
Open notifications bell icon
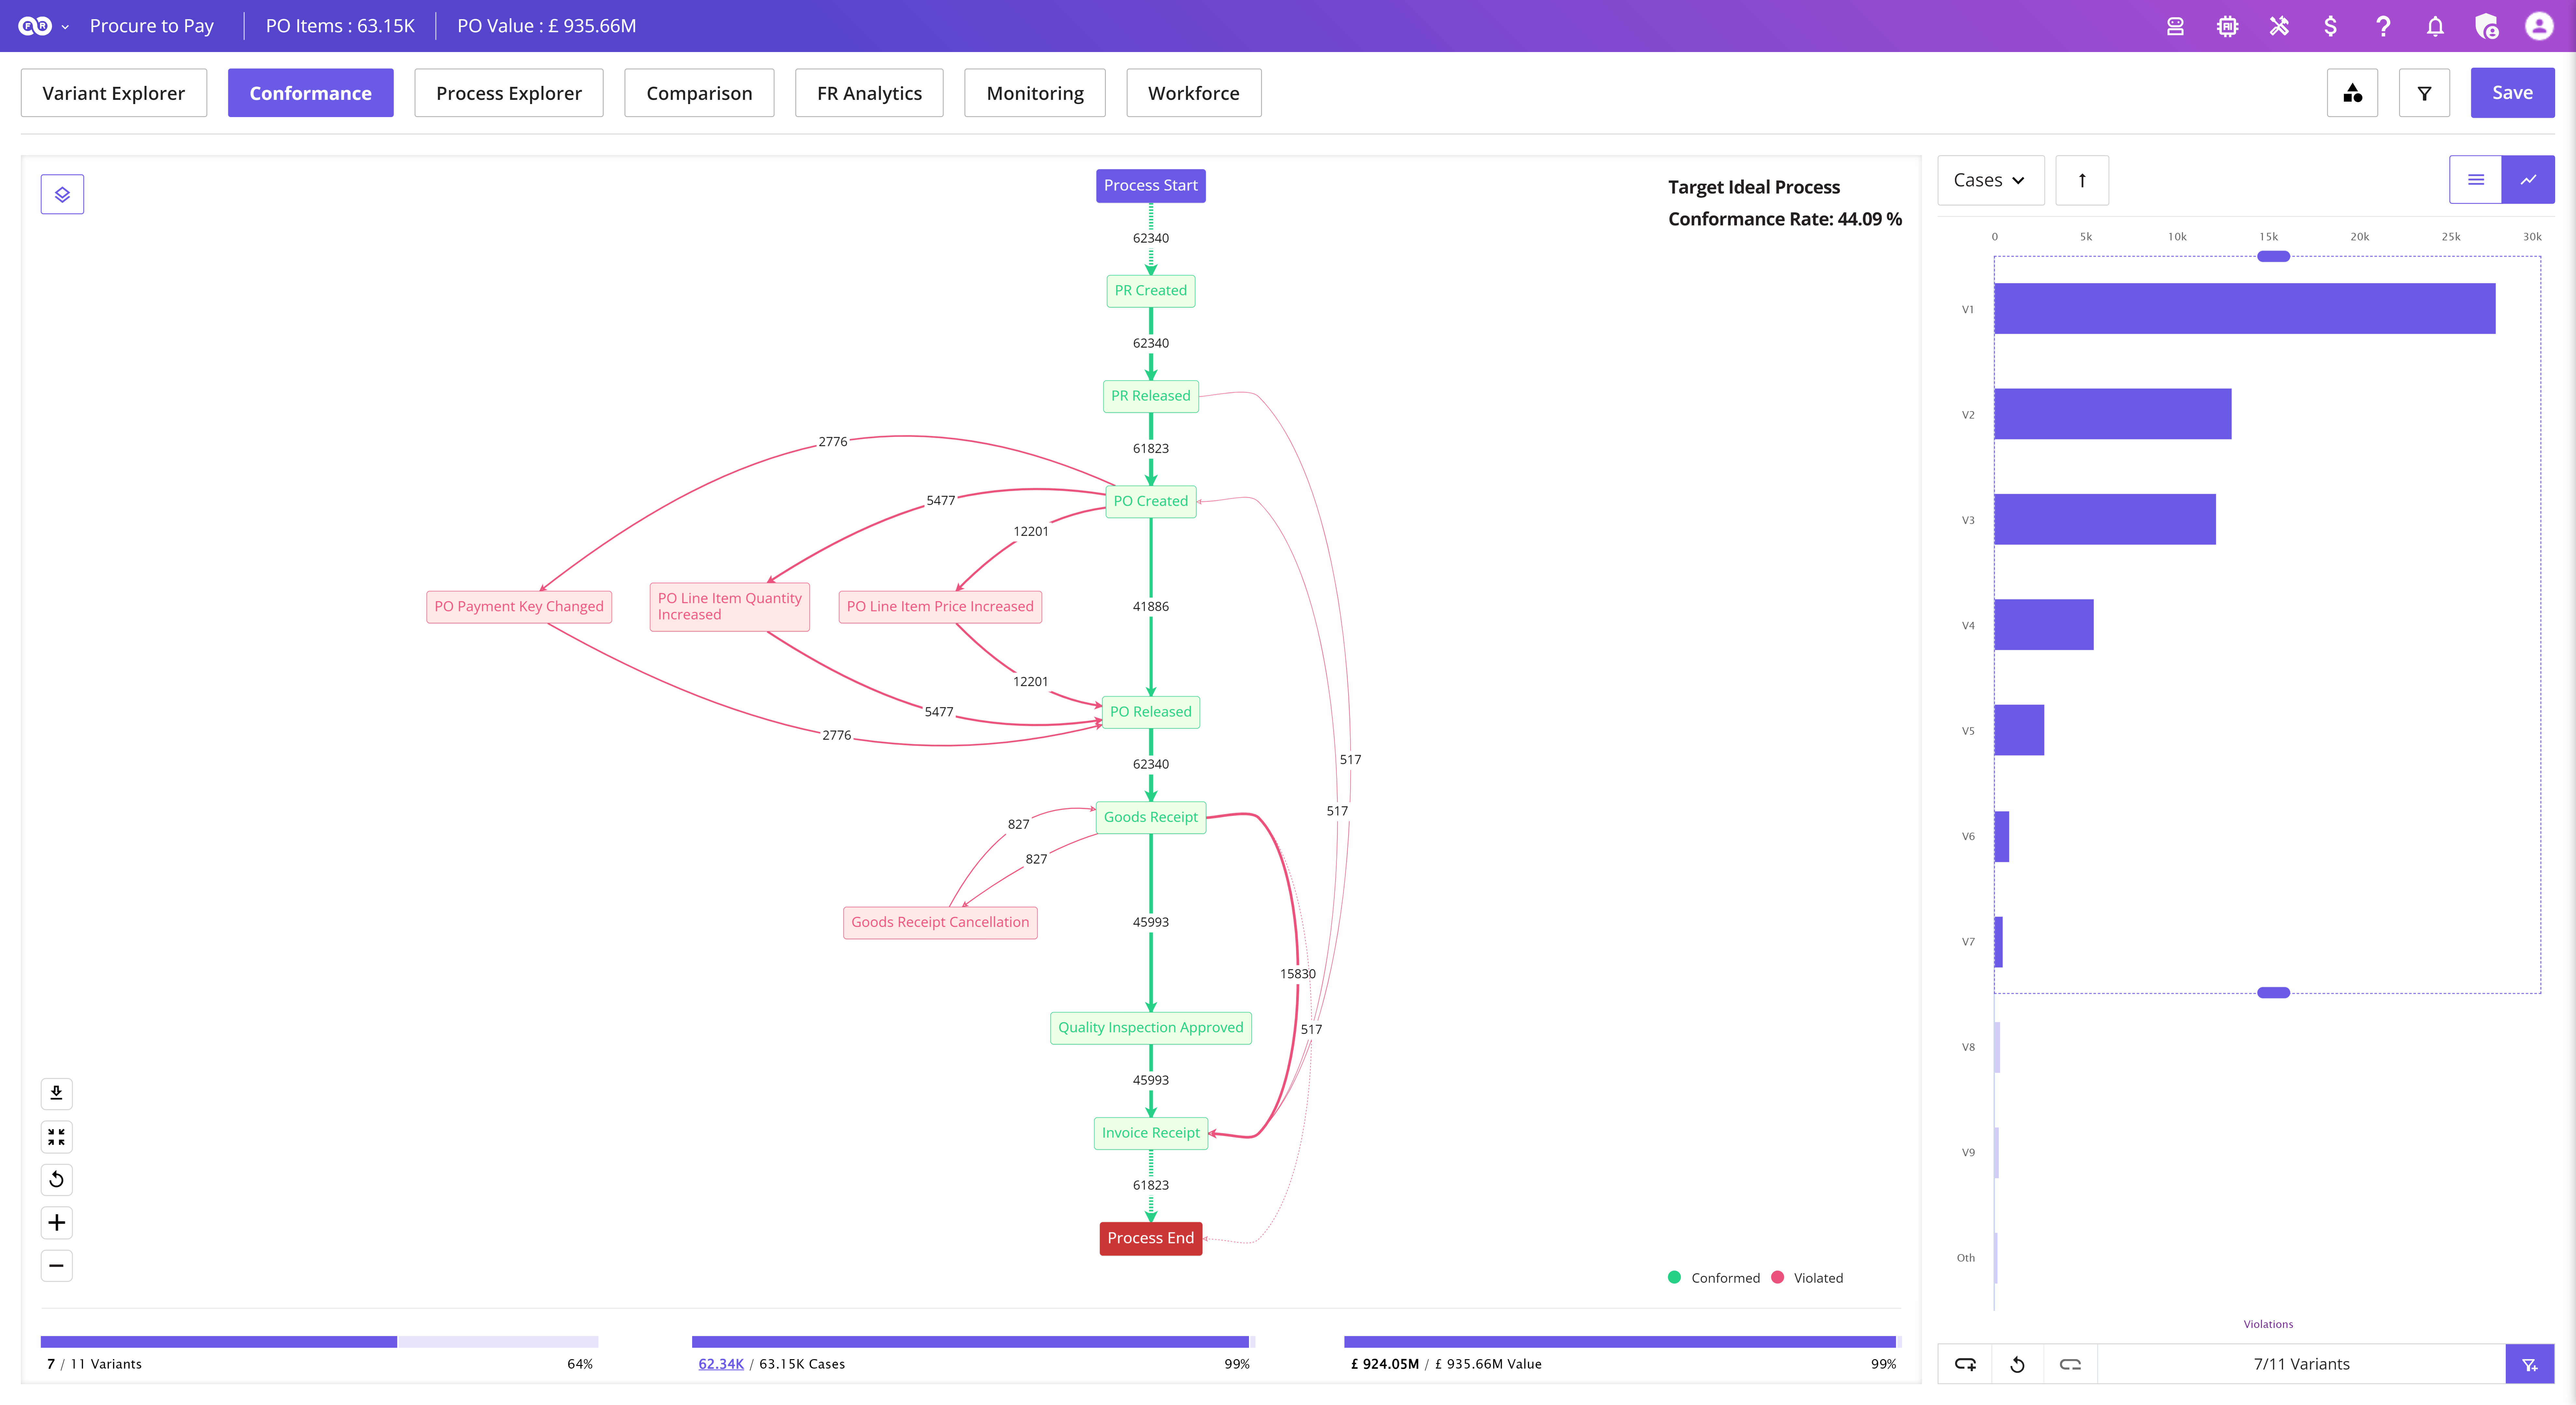2435,27
